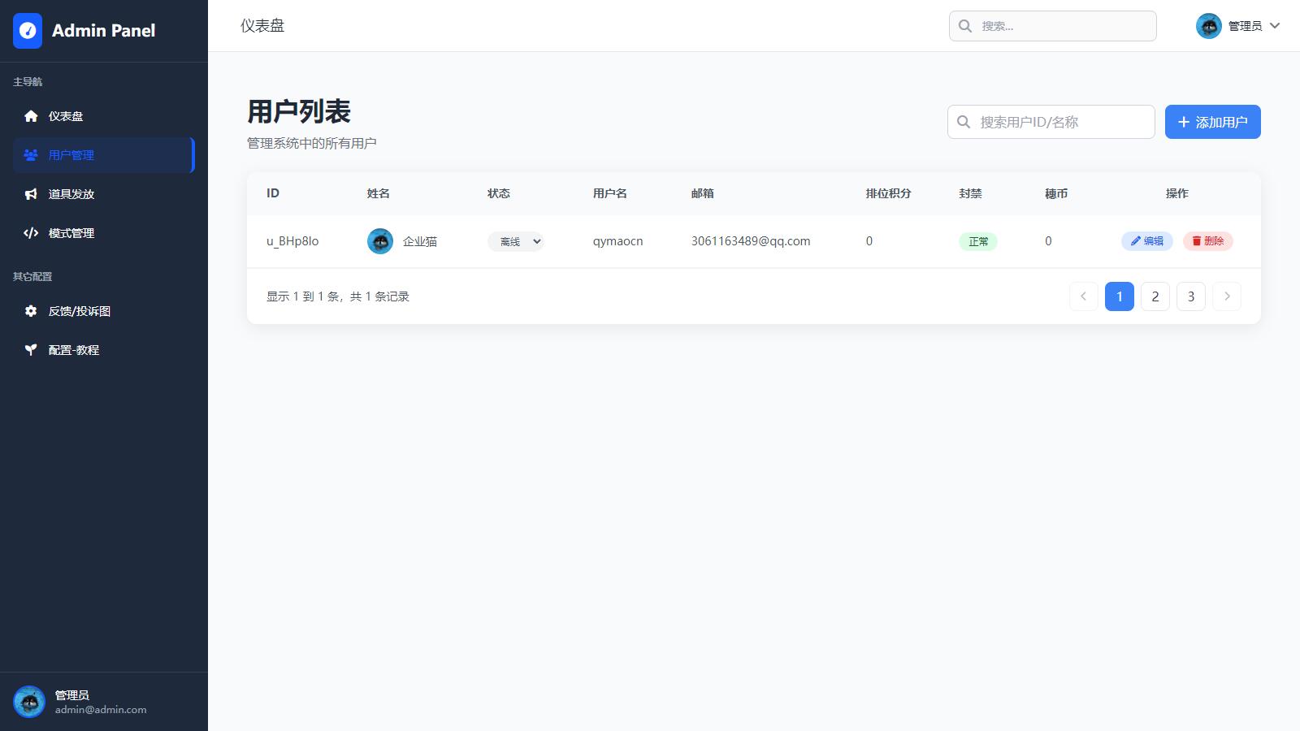Open the 离线 status dropdown

516,241
